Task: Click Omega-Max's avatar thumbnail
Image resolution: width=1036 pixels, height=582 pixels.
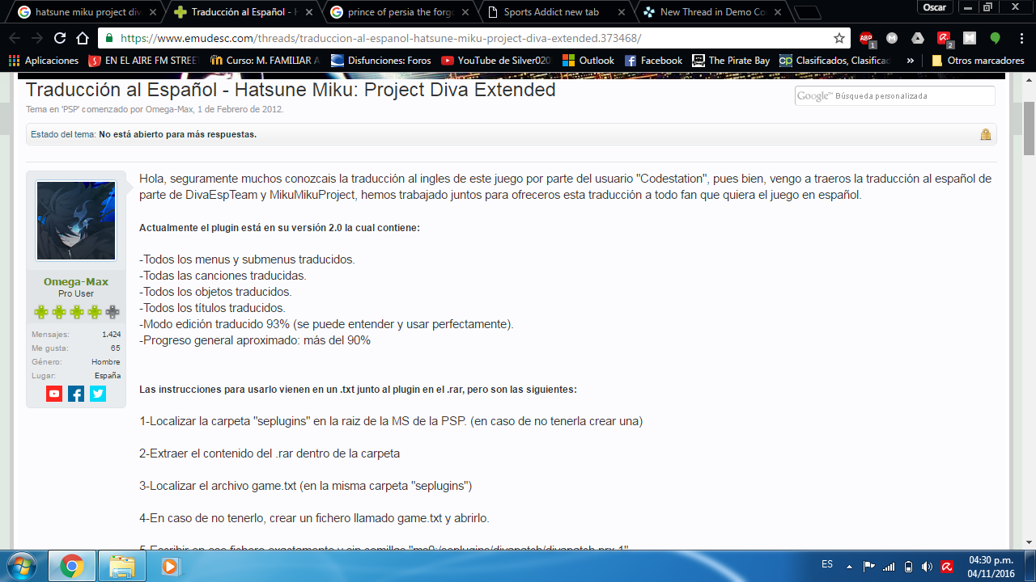Action: coord(76,221)
